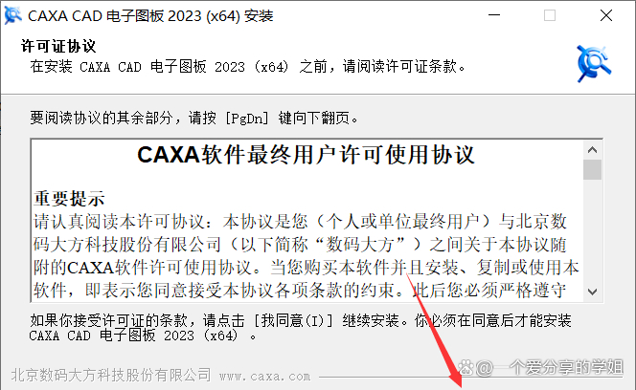Viewport: 636px width, 390px height.
Task: Click the 许可证协议 page header
Action: 58,46
